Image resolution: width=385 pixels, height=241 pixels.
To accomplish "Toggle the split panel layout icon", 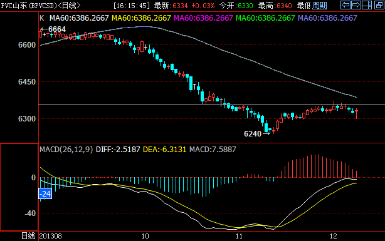I will 367,5.
